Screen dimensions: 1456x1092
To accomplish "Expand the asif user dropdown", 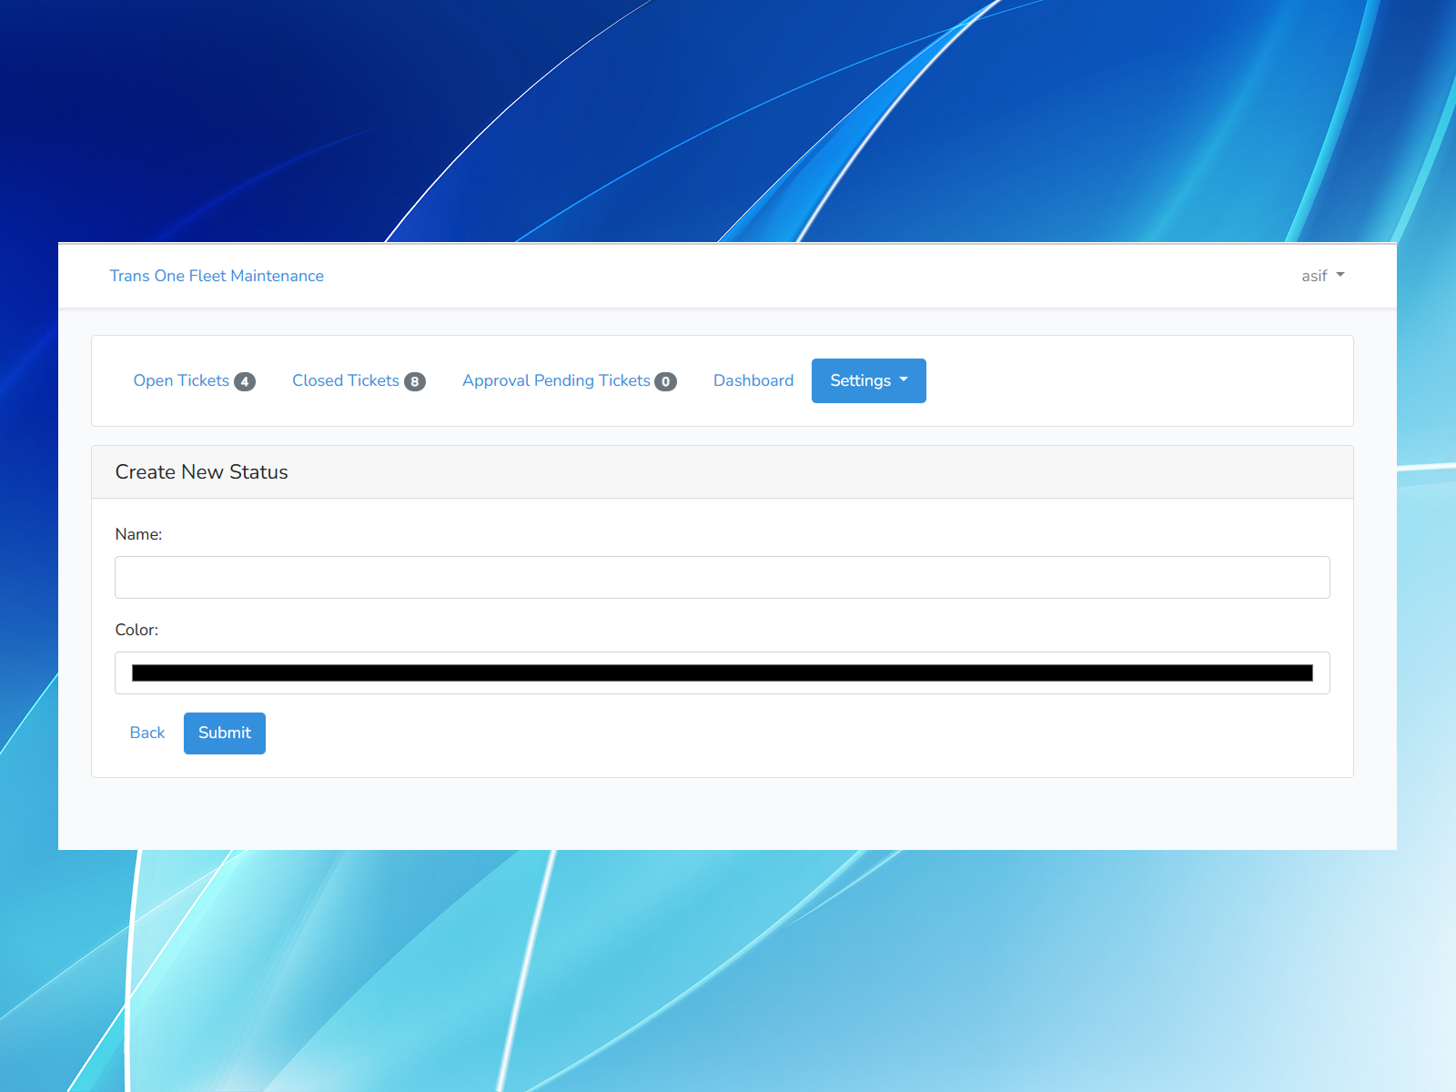I will point(1323,276).
